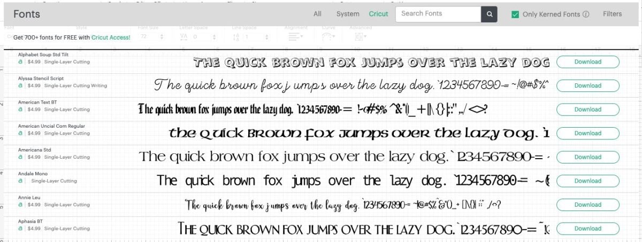Open the dimmed Advanced dropdown

(x=360, y=36)
